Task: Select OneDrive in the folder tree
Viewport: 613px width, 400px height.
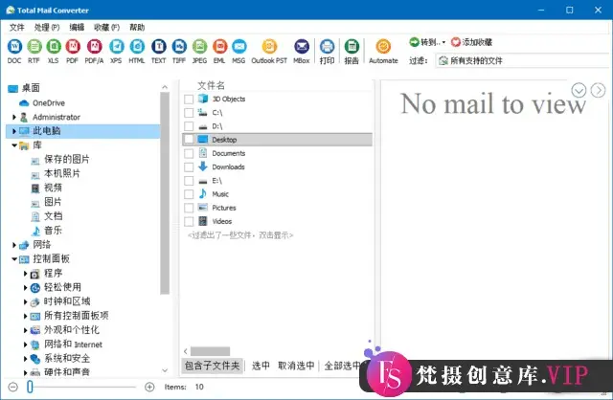Action: pyautogui.click(x=49, y=103)
